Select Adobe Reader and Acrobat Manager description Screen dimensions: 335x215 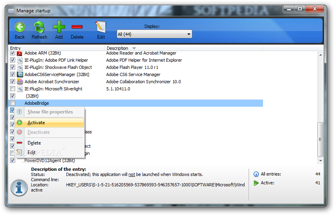[x=141, y=53]
